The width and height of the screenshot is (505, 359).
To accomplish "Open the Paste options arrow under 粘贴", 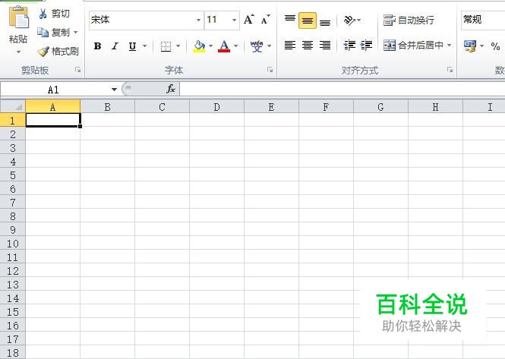I will click(x=18, y=52).
